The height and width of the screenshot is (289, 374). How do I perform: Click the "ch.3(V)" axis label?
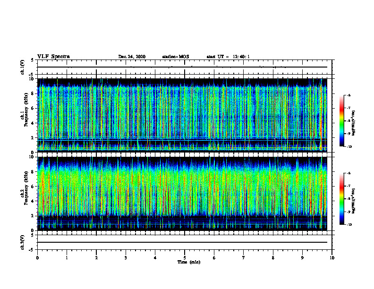coord(23,242)
